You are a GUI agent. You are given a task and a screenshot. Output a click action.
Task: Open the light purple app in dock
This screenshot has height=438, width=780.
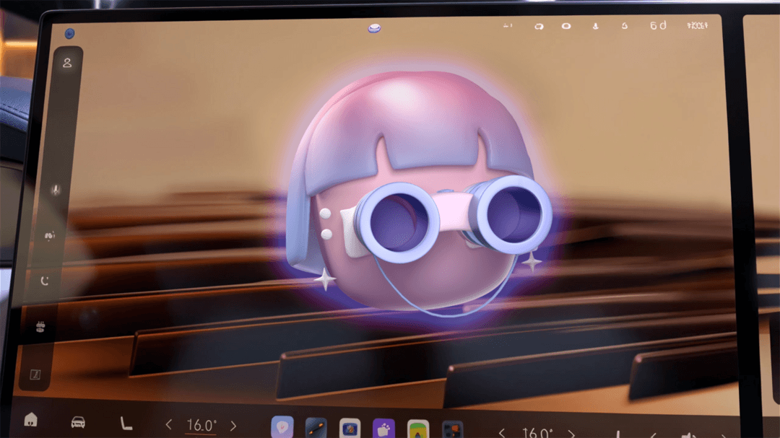point(282,428)
